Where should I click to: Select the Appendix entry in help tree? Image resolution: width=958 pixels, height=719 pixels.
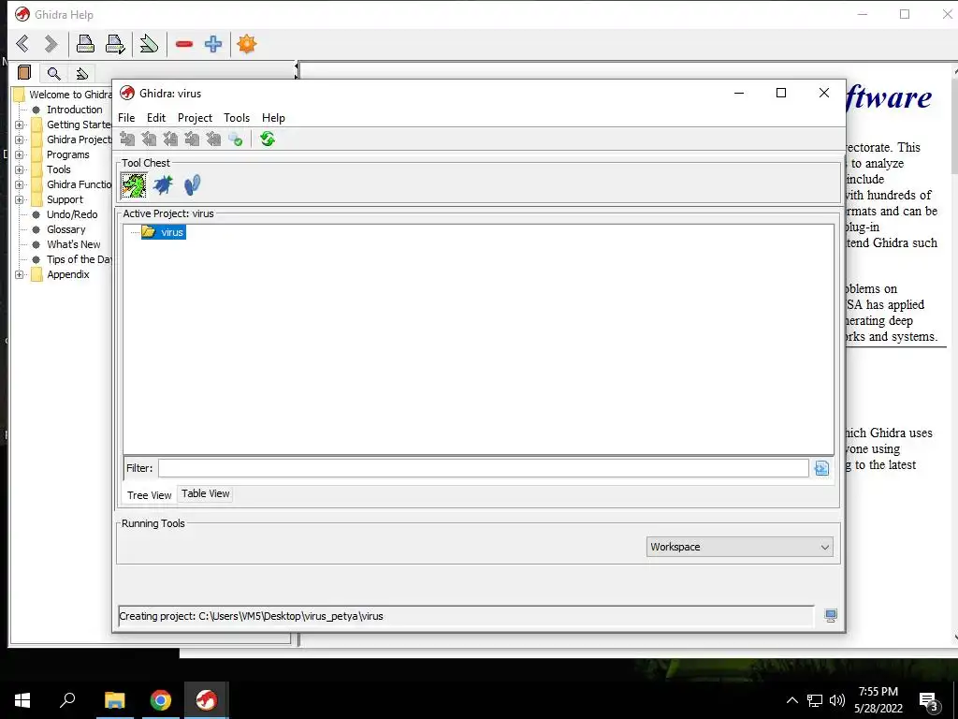coord(67,274)
